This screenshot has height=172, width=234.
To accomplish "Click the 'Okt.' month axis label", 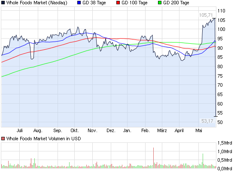I will click(74, 130).
